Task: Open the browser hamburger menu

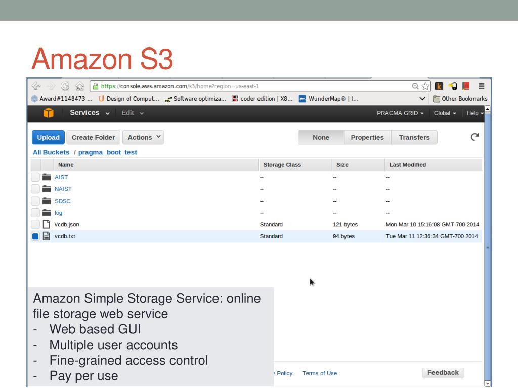Action: [482, 86]
